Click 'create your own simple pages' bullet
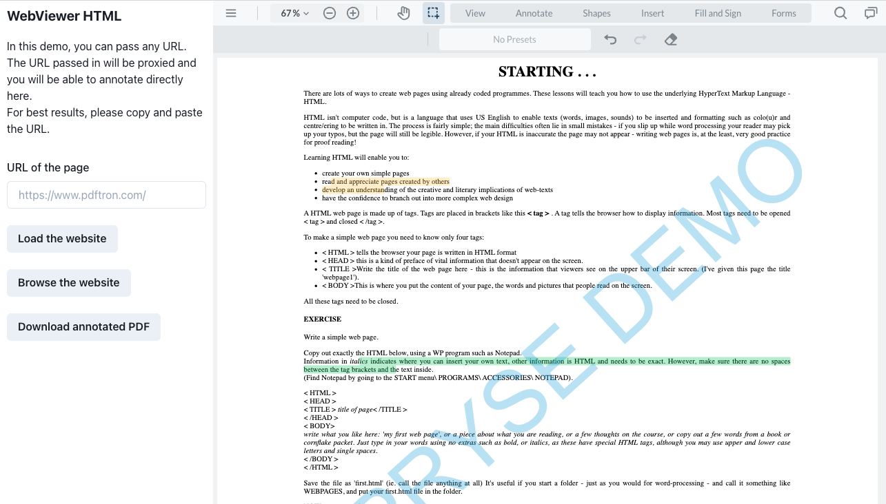 click(x=365, y=174)
